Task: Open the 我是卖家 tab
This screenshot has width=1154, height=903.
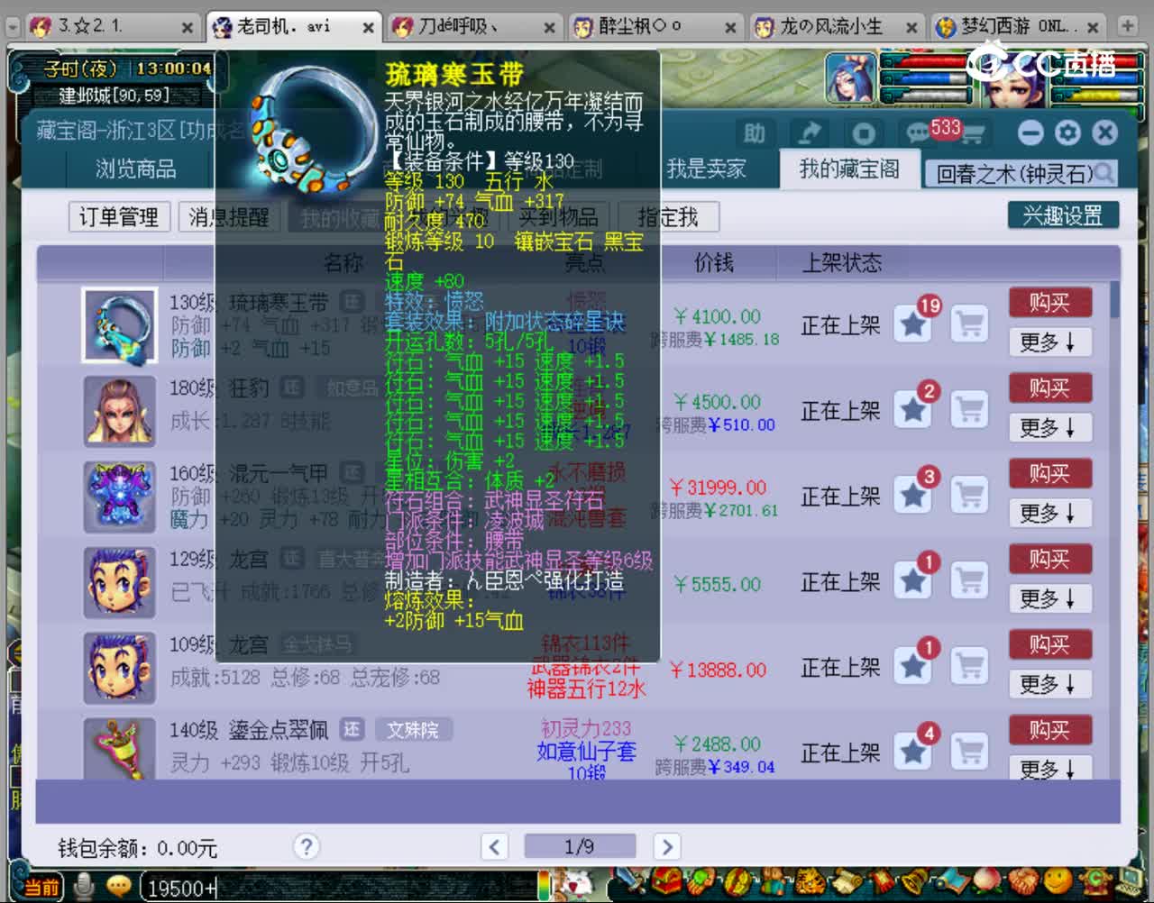Action: (x=706, y=169)
